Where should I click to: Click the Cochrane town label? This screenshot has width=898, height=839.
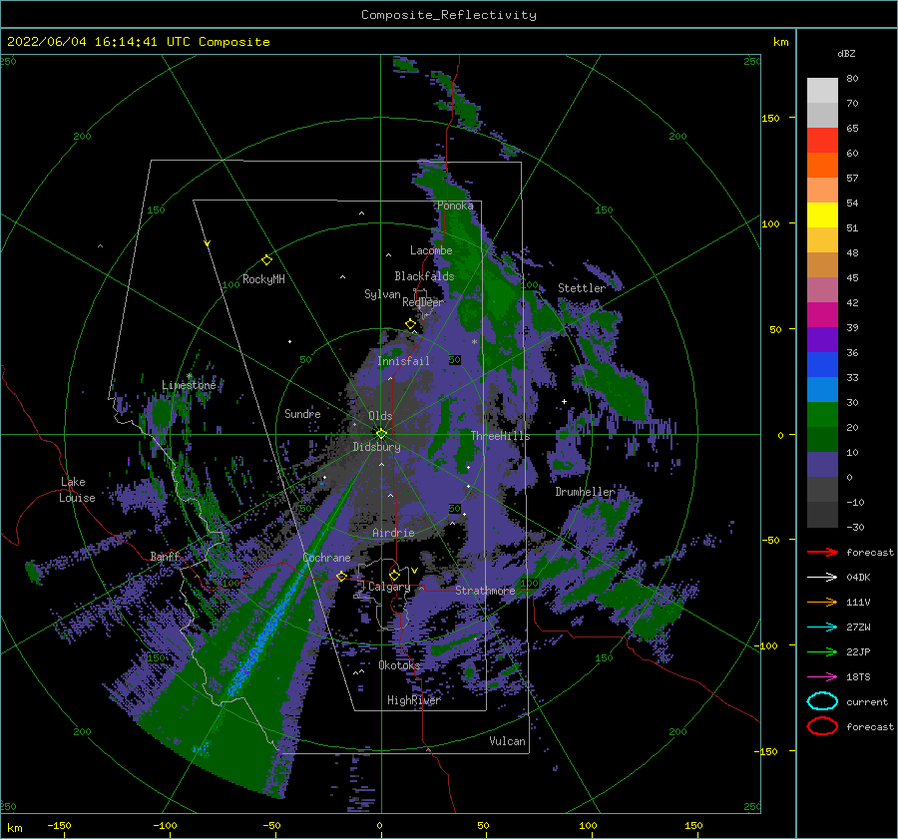point(326,558)
